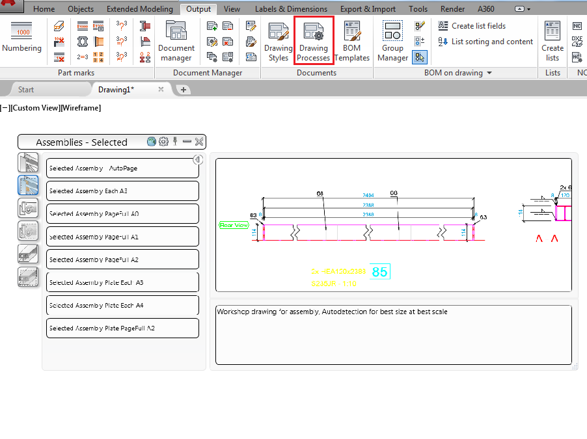The width and height of the screenshot is (587, 439).
Task: Open BOM Templates
Action: coord(351,41)
